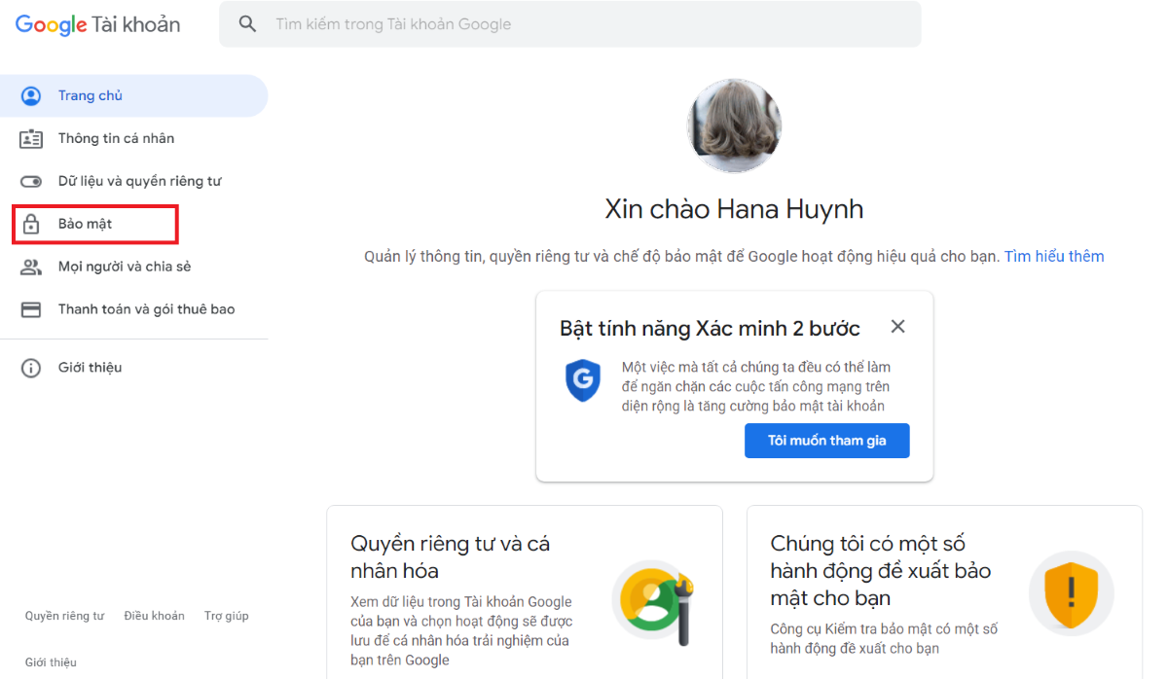This screenshot has width=1168, height=679.
Task: Click the Trang chủ profile icon
Action: [x=31, y=95]
